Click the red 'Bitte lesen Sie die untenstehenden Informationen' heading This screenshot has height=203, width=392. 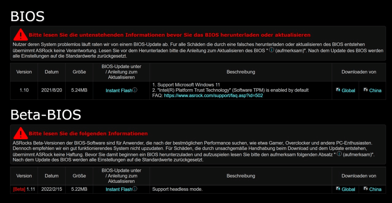click(170, 35)
